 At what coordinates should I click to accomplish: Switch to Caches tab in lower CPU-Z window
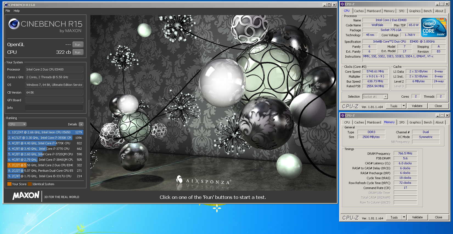[x=359, y=122]
